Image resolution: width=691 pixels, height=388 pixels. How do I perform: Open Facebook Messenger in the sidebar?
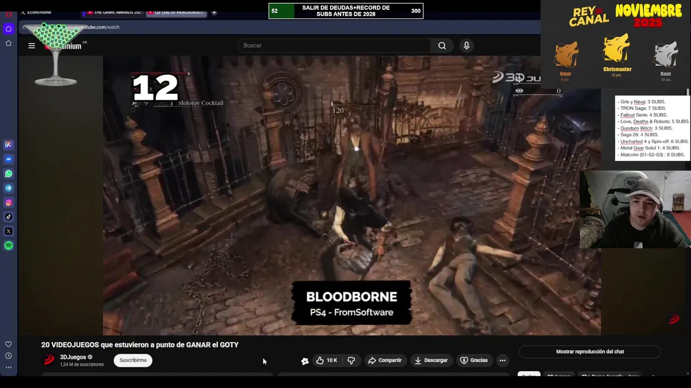click(x=9, y=159)
